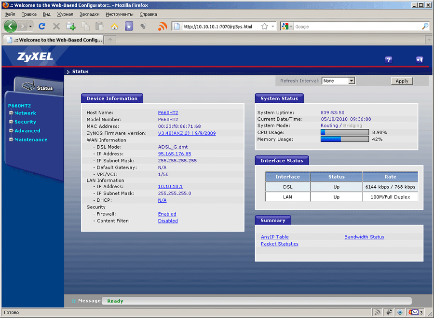Viewport: 434px width, 318px height.
Task: Click the Ready message text
Action: point(115,301)
